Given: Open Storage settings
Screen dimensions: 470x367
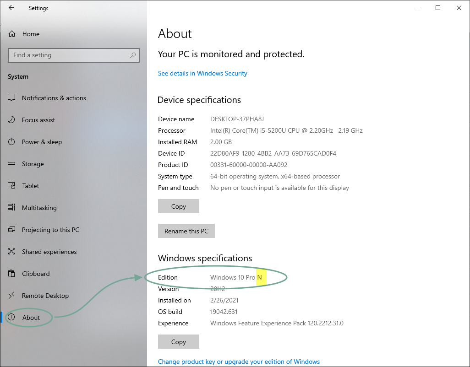Looking at the screenshot, I should 73,164.
